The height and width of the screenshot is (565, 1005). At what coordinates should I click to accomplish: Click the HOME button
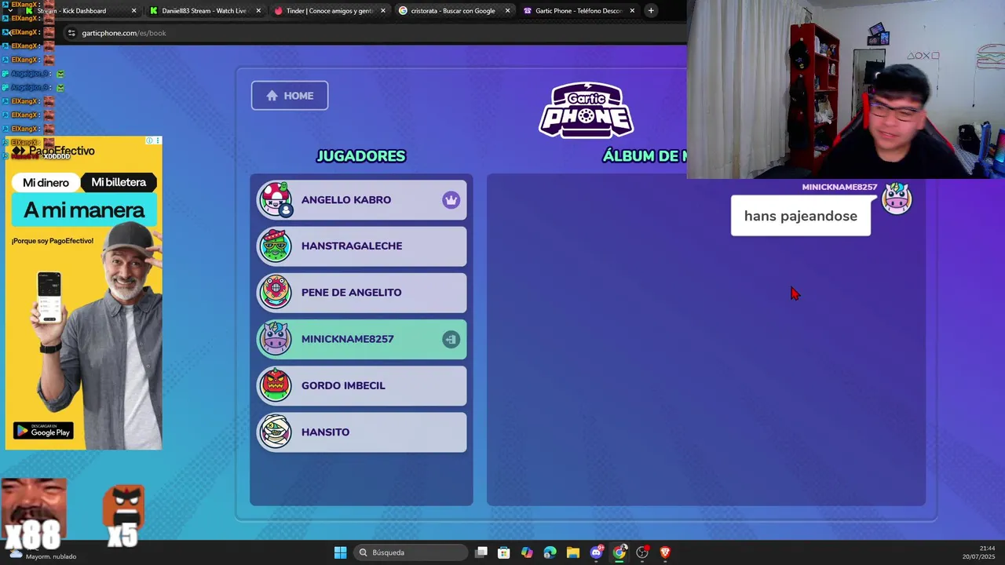click(x=290, y=96)
